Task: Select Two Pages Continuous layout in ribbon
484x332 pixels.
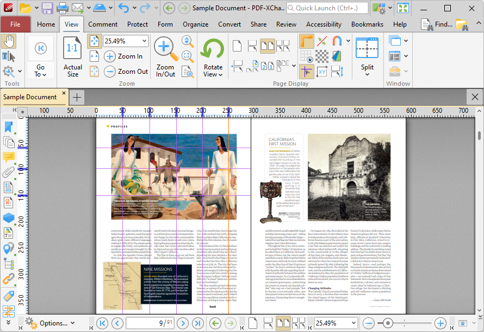Action: [x=283, y=46]
